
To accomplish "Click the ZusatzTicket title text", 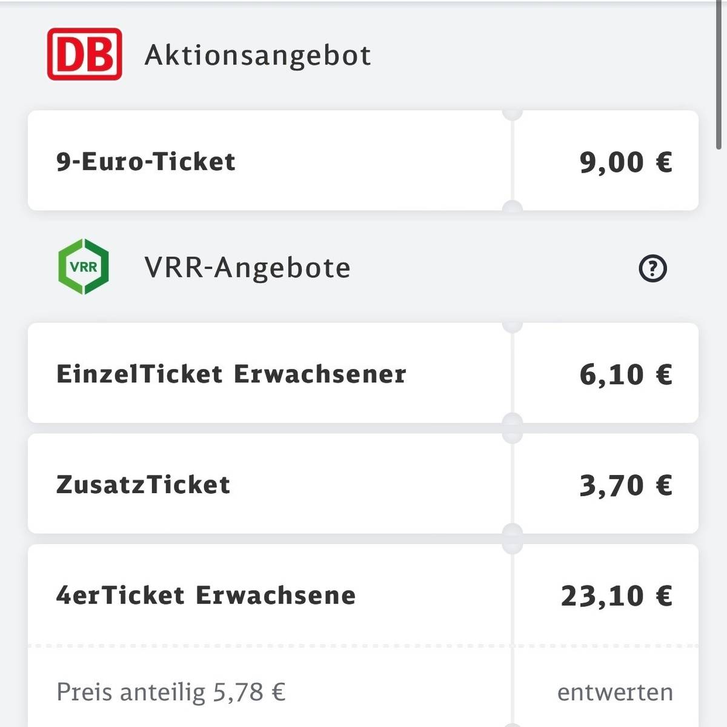I will [x=142, y=484].
